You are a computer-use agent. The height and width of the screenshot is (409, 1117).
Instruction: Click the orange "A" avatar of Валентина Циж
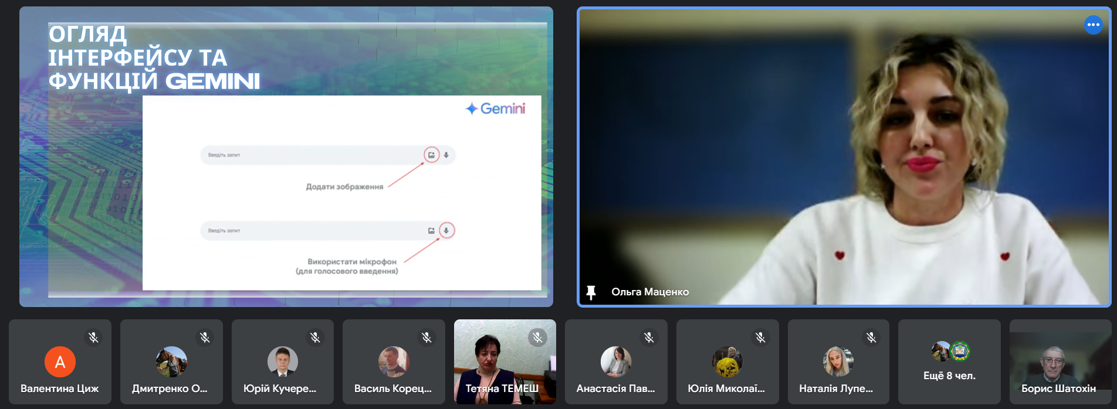(60, 362)
